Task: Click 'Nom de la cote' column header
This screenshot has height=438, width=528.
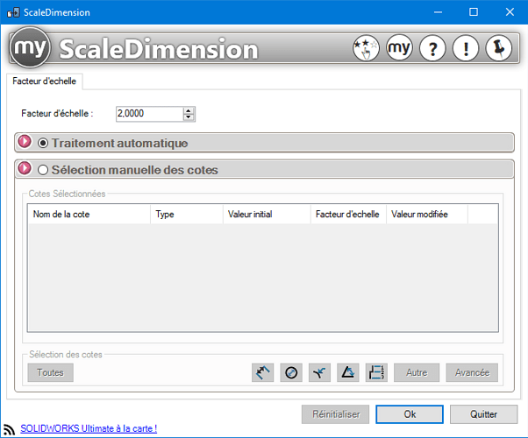Action: pos(89,215)
